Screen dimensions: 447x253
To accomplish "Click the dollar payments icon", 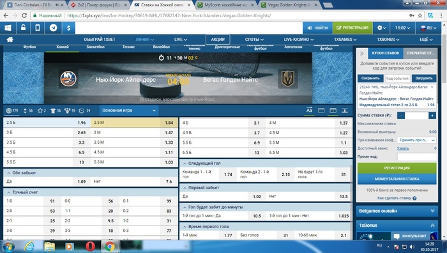I will point(68,28).
